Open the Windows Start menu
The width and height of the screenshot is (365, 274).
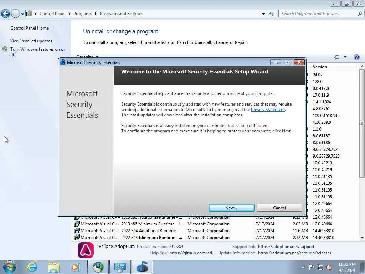click(x=9, y=267)
